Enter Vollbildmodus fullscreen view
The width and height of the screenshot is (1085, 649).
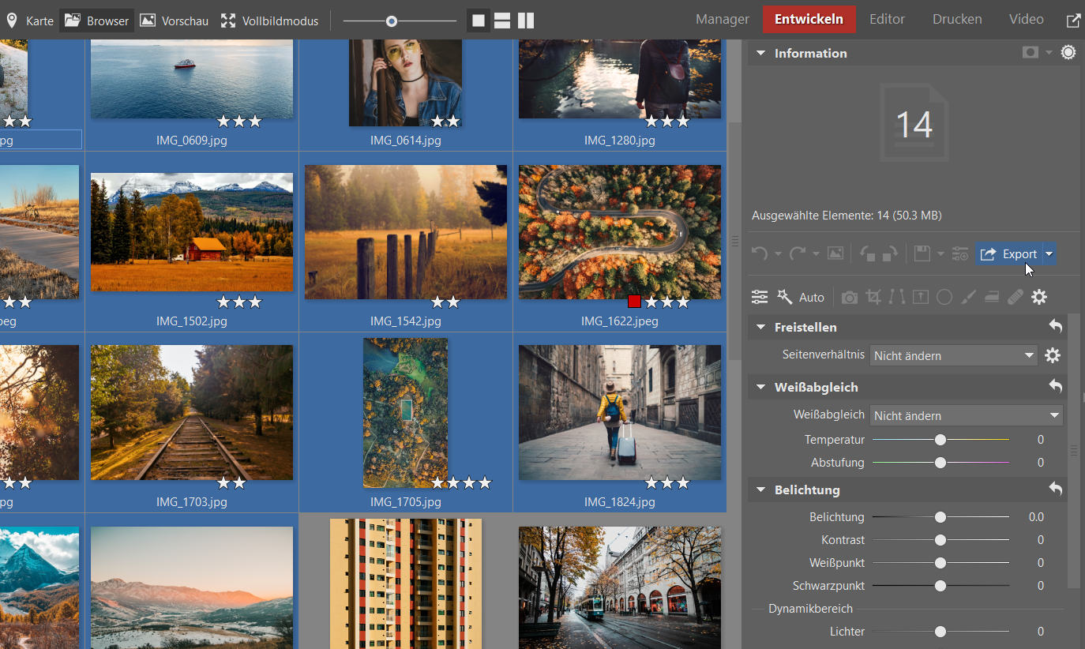point(269,21)
